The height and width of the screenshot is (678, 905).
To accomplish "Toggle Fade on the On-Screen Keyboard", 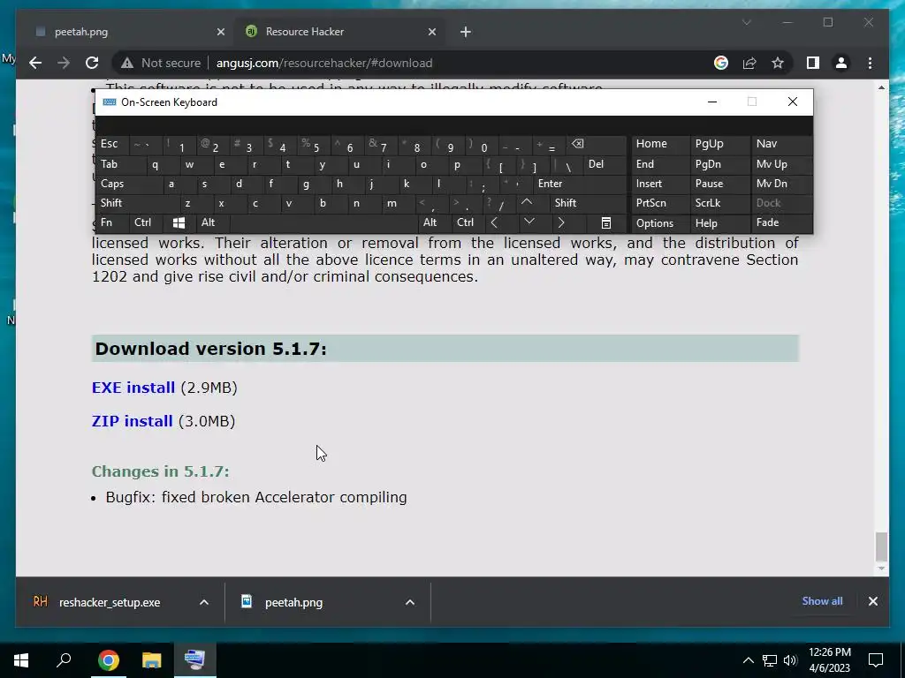I will coord(781,223).
